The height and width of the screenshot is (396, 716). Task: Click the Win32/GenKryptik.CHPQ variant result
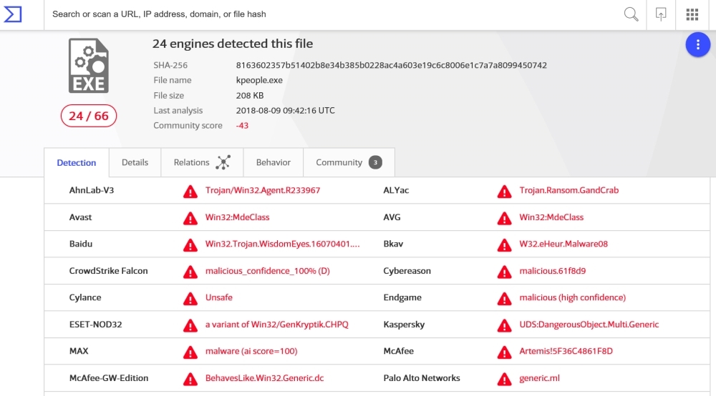[276, 324]
